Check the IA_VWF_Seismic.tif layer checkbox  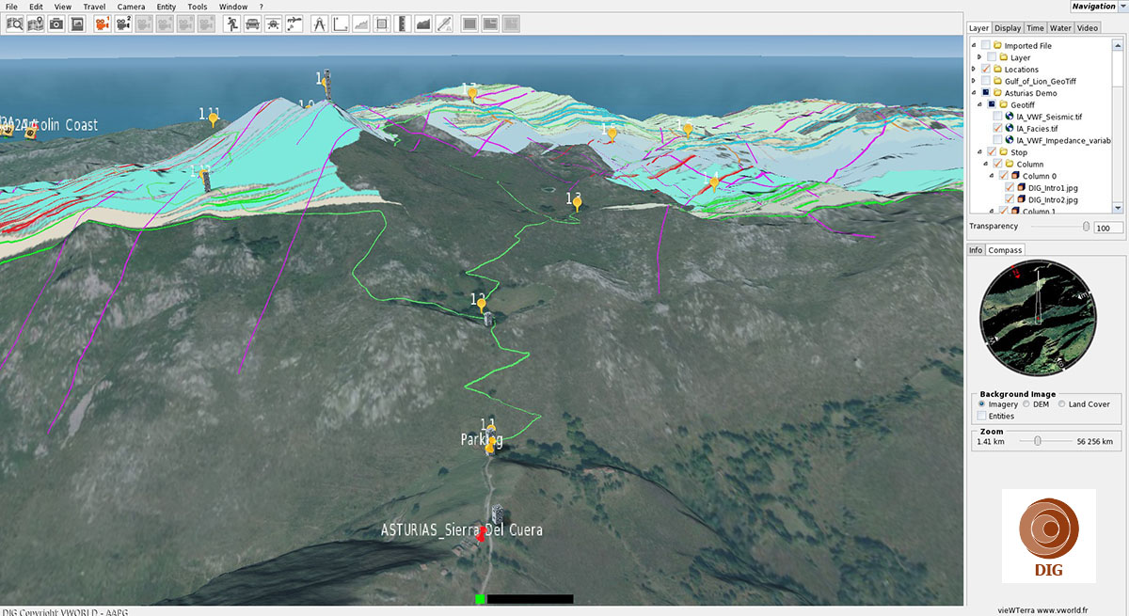[997, 117]
